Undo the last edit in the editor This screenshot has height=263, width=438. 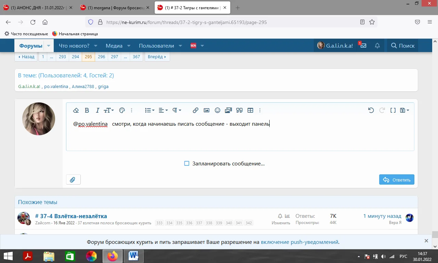[371, 110]
